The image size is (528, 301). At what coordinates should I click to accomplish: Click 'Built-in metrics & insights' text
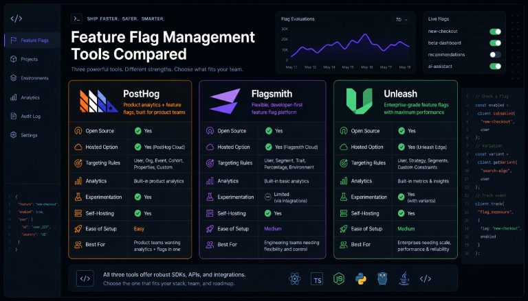click(x=423, y=181)
